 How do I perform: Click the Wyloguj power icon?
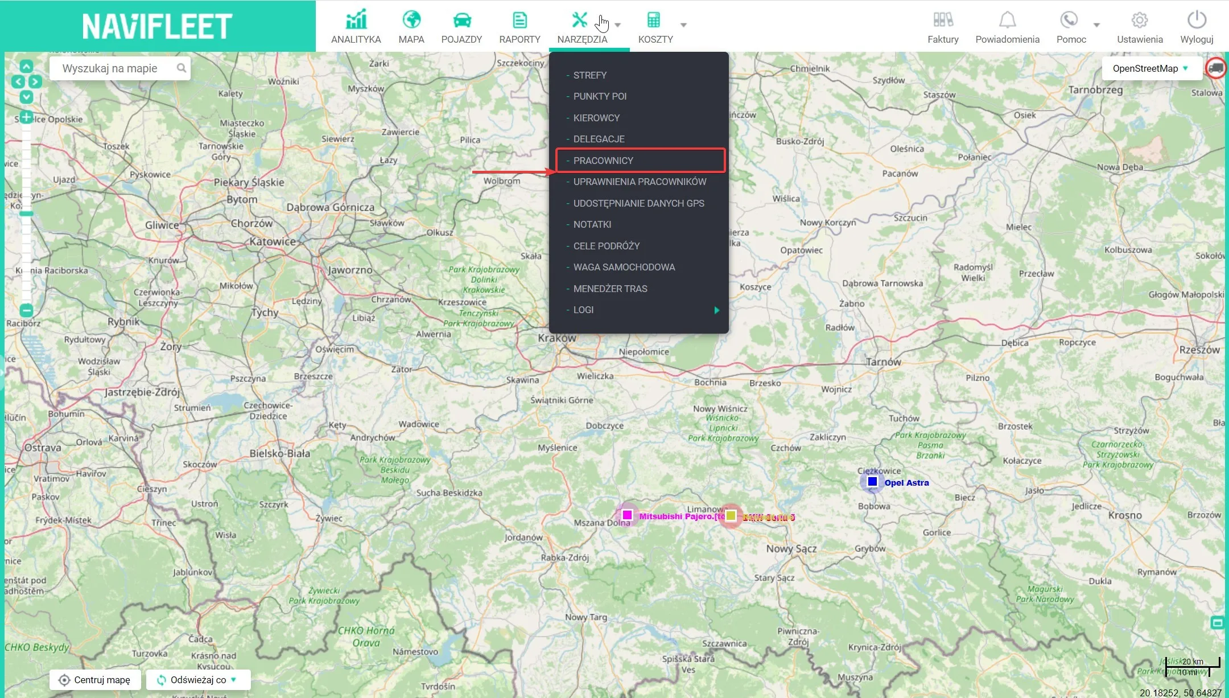click(1197, 20)
